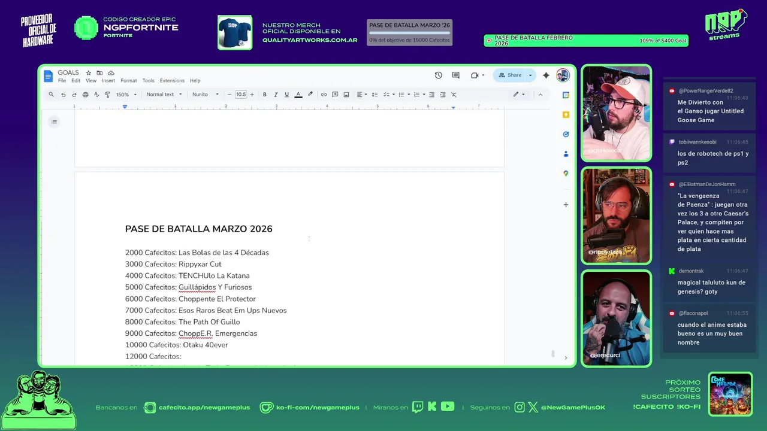The image size is (767, 431).
Task: Open the Extensions menu
Action: [x=172, y=81]
